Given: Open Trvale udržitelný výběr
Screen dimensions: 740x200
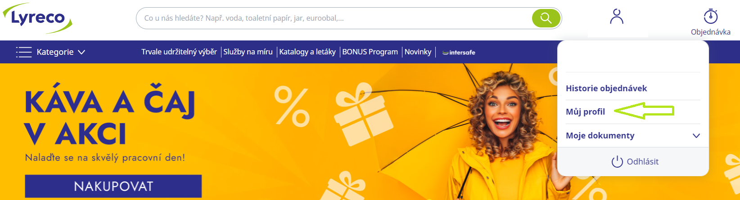Looking at the screenshot, I should 179,52.
